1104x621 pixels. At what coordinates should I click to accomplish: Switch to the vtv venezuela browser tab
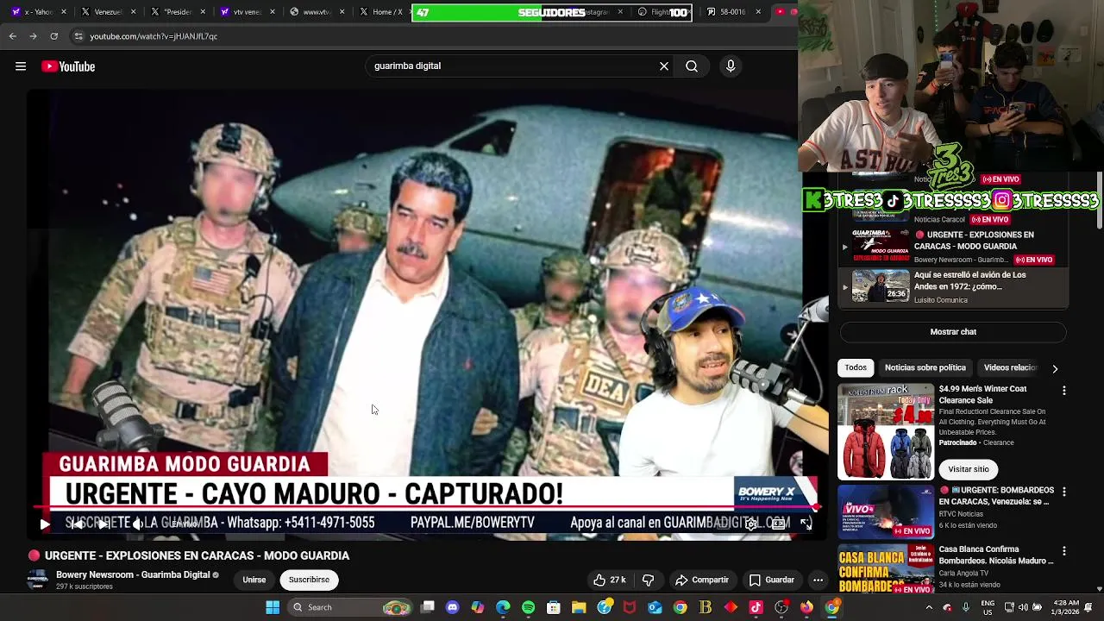tap(247, 12)
